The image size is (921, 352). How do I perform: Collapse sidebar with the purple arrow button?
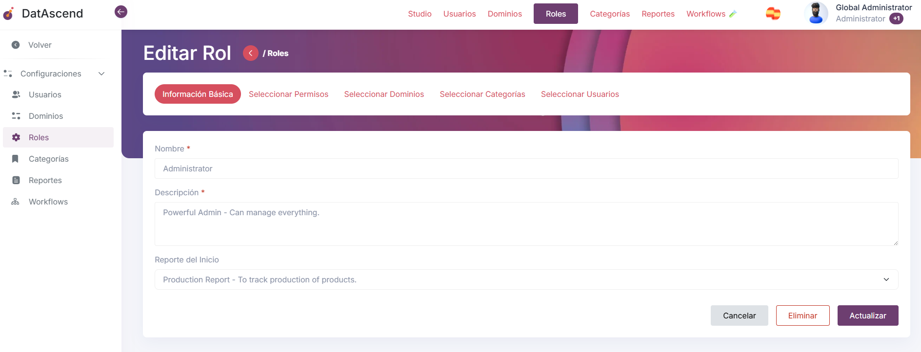[121, 12]
